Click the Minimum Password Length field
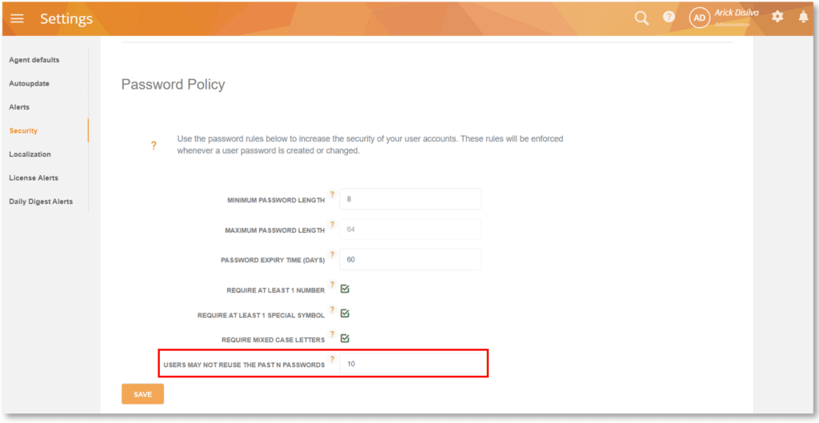 point(410,199)
